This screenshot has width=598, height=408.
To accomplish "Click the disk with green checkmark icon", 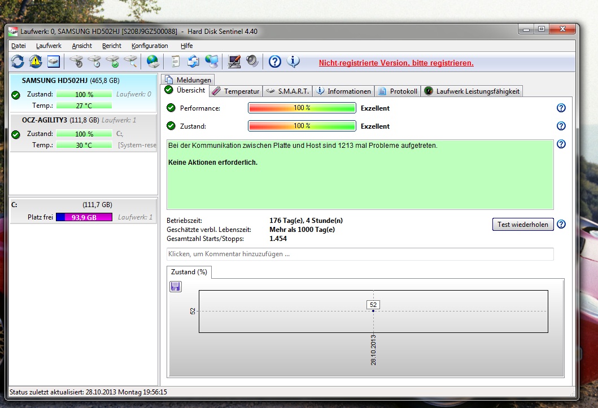I will pos(112,61).
